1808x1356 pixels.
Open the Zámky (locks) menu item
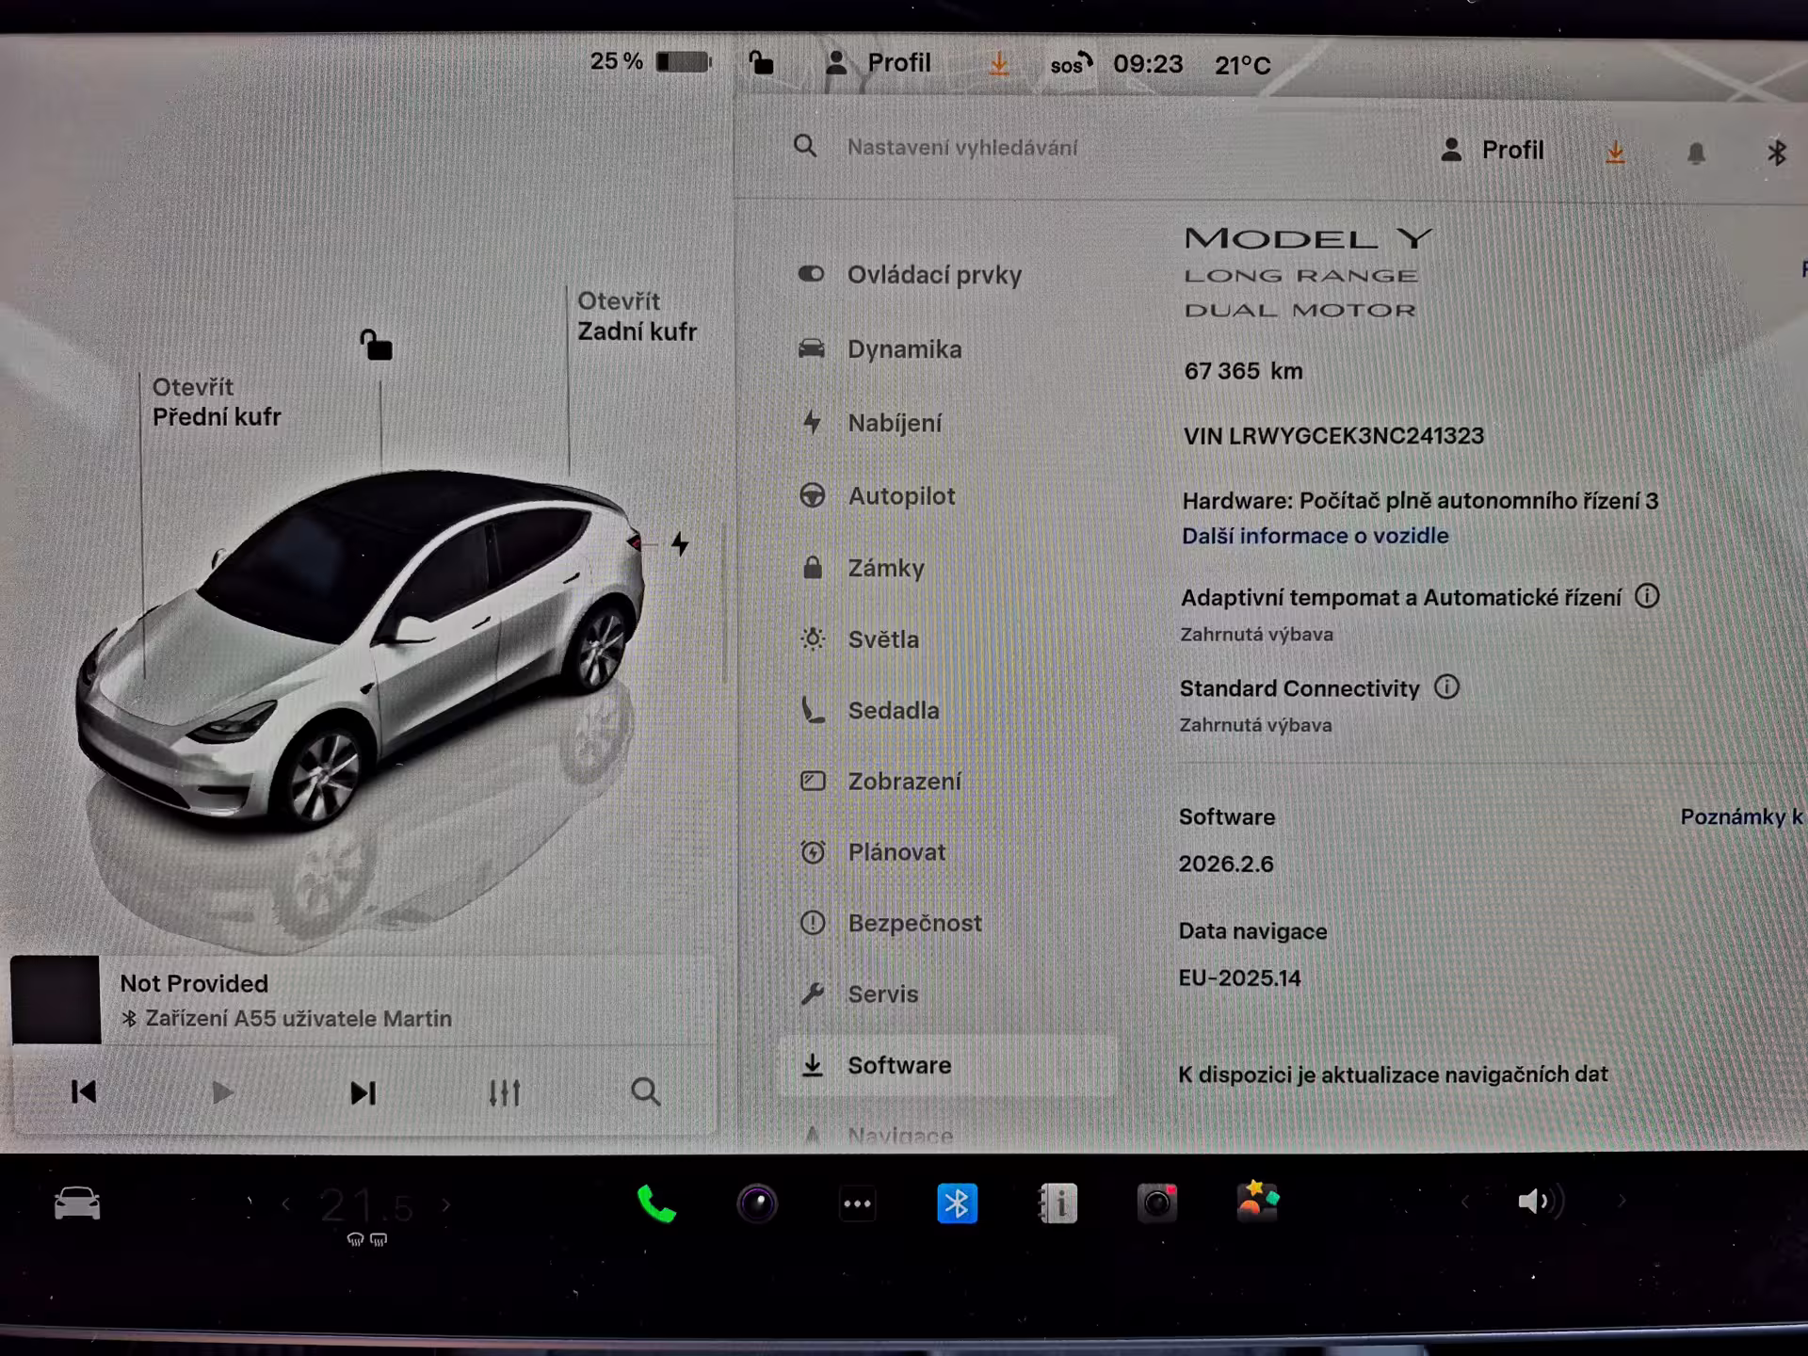(x=862, y=568)
